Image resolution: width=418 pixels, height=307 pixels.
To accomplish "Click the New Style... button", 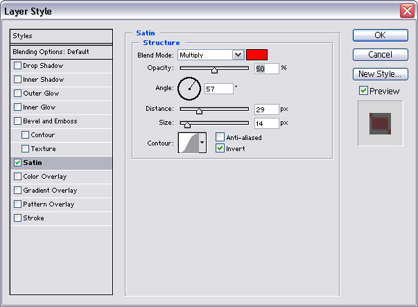I will coord(381,74).
